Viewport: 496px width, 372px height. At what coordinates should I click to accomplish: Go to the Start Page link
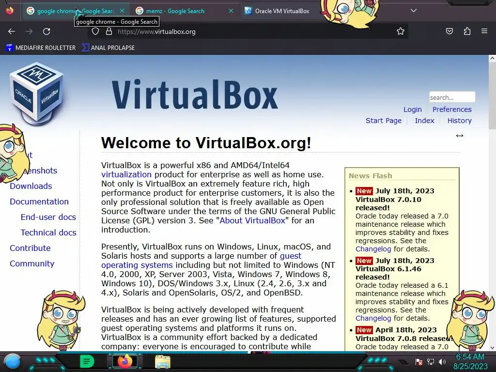pos(384,121)
